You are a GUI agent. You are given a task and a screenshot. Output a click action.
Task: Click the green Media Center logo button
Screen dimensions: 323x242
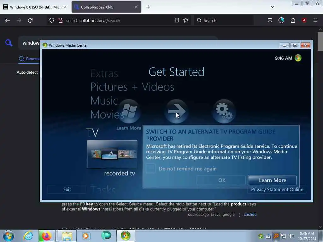point(298,58)
